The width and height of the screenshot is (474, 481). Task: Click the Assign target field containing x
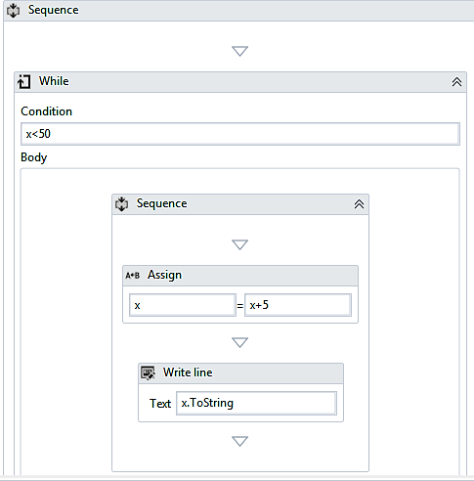click(183, 305)
